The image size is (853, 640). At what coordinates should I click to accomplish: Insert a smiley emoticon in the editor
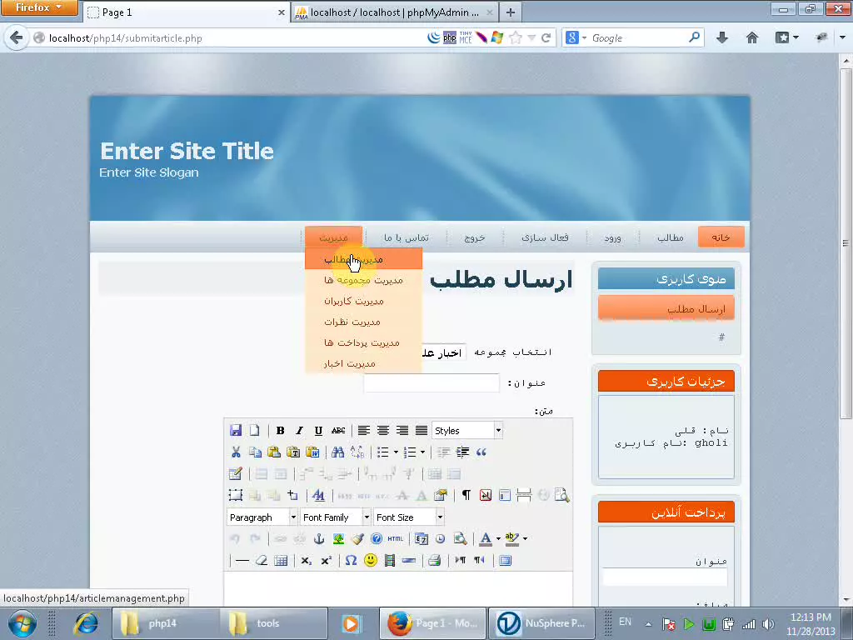pyautogui.click(x=370, y=560)
